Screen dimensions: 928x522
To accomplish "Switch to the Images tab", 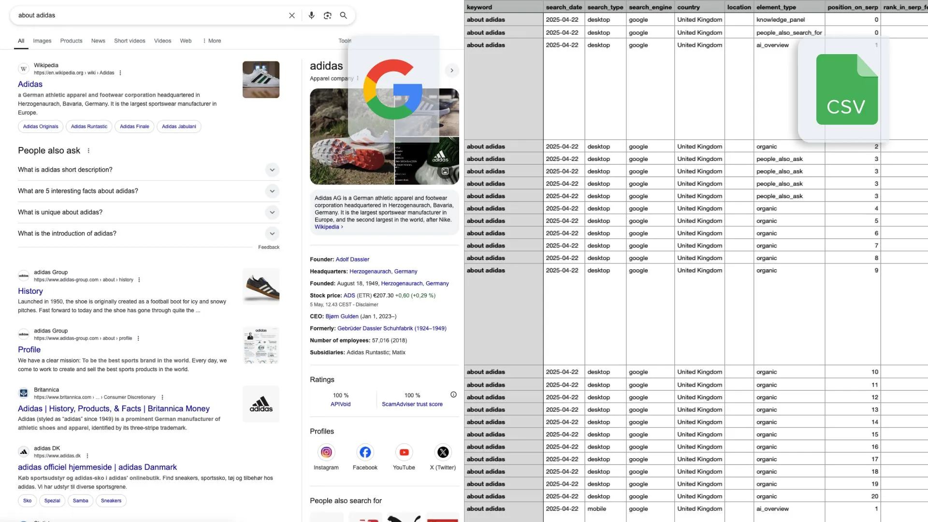I will pyautogui.click(x=42, y=41).
